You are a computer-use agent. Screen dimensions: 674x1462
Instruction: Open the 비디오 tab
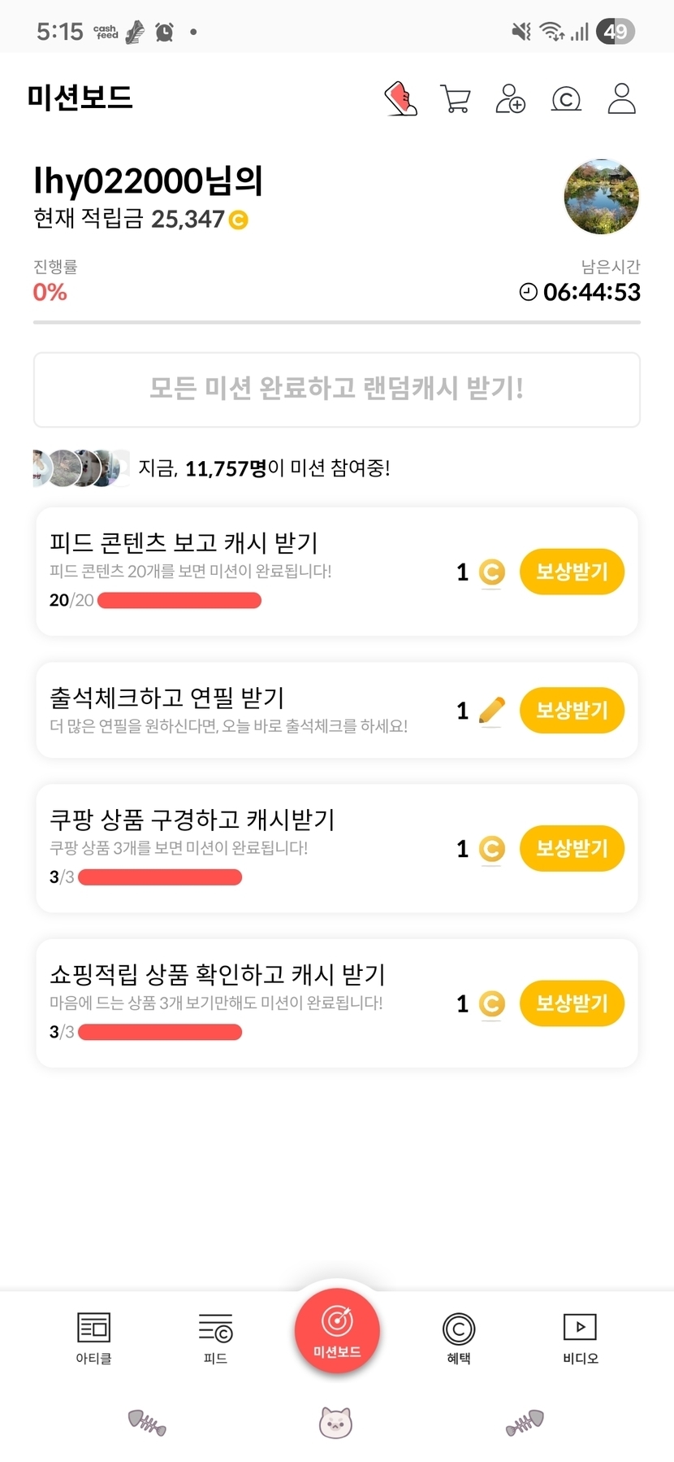point(580,1338)
